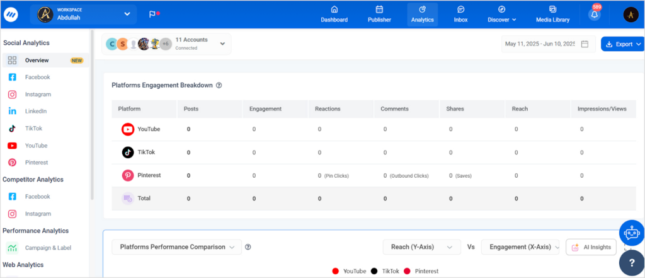This screenshot has width=645, height=278.
Task: Click '(Pin Clicks)' in Pinterest row
Action: [x=336, y=176]
